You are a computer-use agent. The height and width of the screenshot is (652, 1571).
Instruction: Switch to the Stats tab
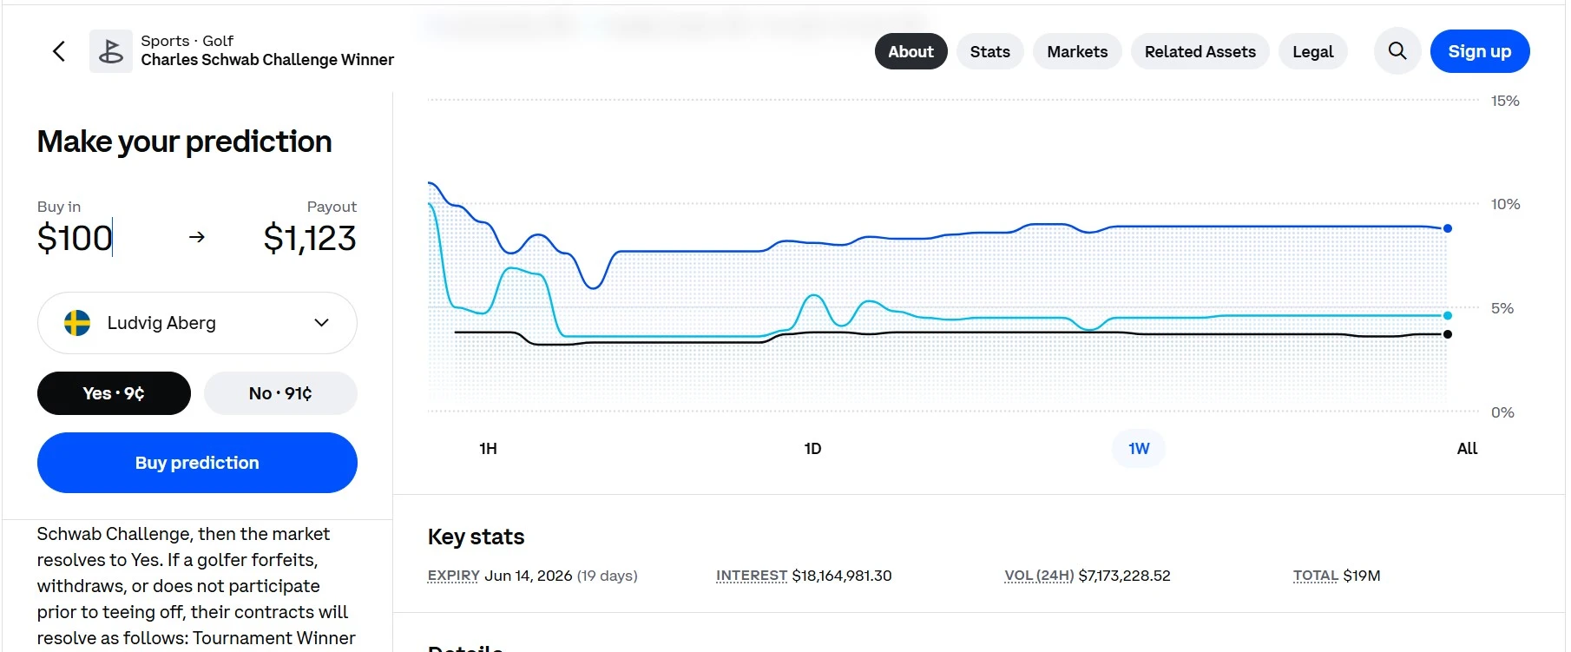(990, 51)
